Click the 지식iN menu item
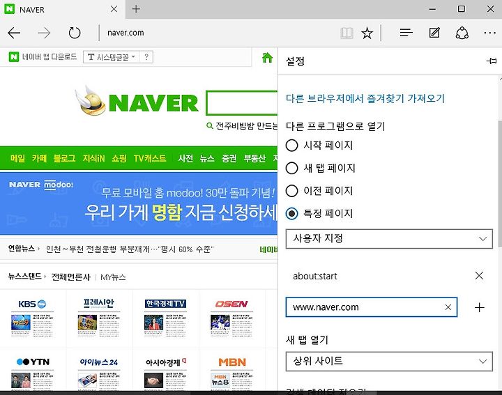 coord(94,158)
